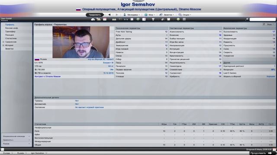Screen dimensions: 277x155
Task: Click the green ball icon beside the trophy
Action: point(138,19)
